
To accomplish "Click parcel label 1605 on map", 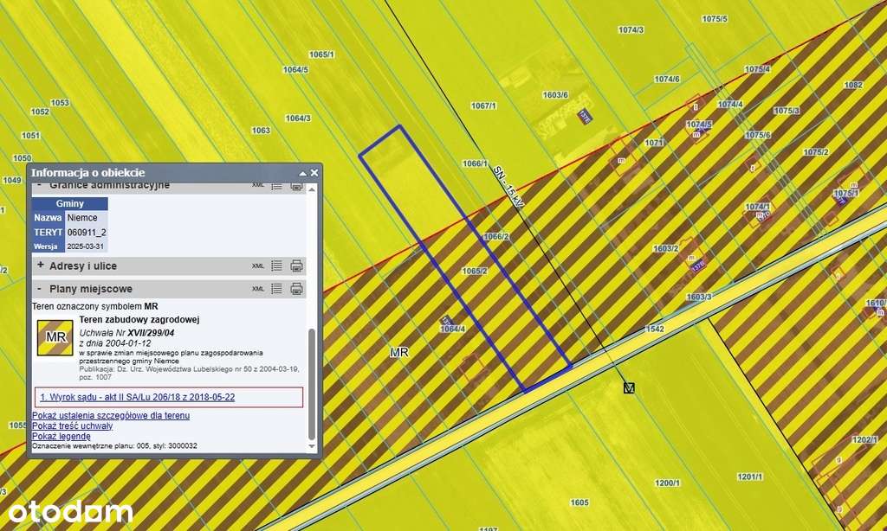I will pos(579,502).
